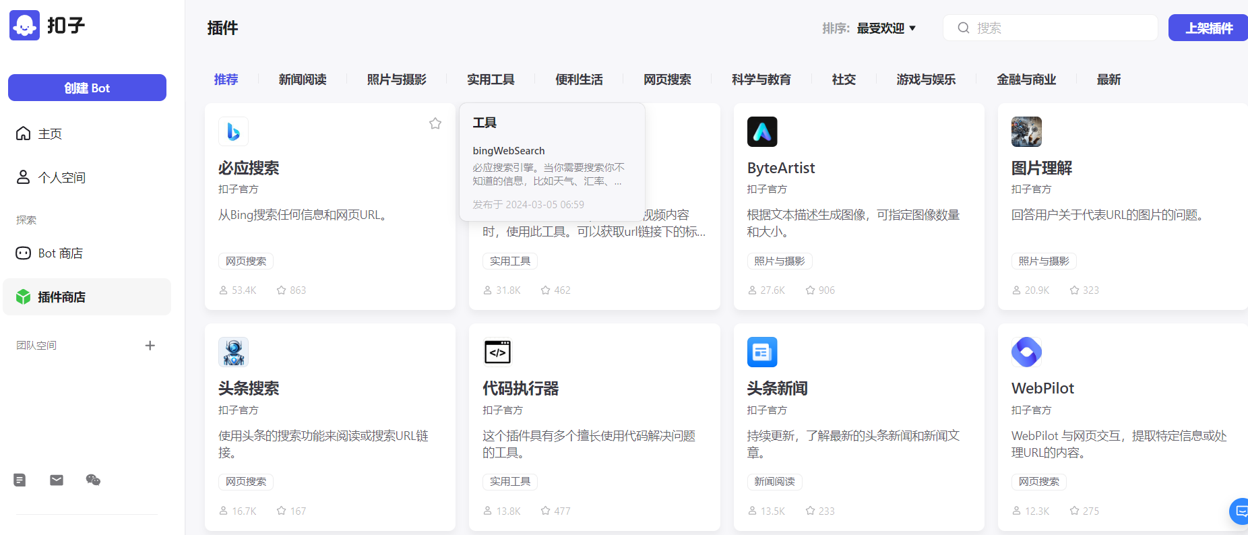
Task: Click the star count 863 on 必应搜索
Action: tap(291, 290)
